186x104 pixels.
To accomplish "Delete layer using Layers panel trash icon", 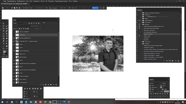I will 56,85.
